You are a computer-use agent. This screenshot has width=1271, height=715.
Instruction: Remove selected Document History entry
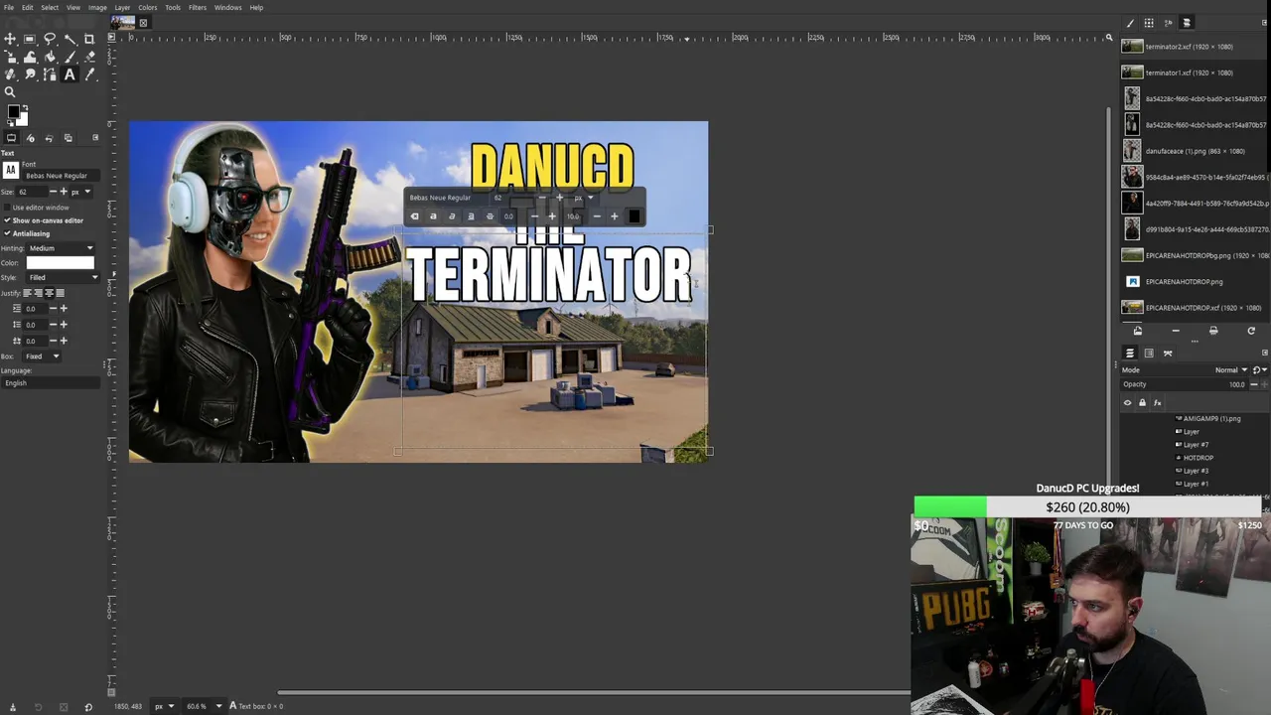1176,331
